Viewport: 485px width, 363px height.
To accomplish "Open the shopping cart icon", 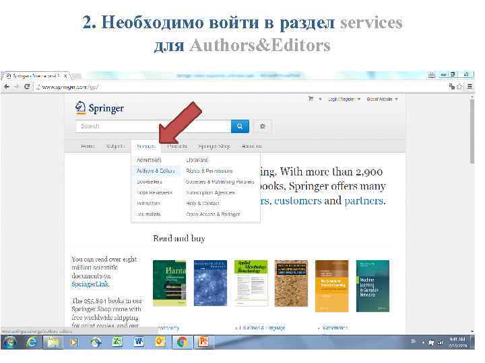I will click(311, 99).
